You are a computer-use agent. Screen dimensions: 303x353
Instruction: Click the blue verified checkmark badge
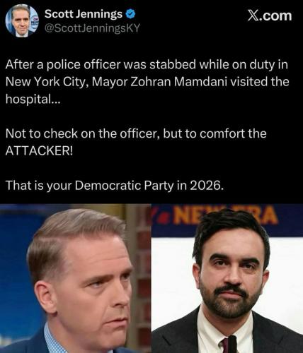(x=130, y=14)
